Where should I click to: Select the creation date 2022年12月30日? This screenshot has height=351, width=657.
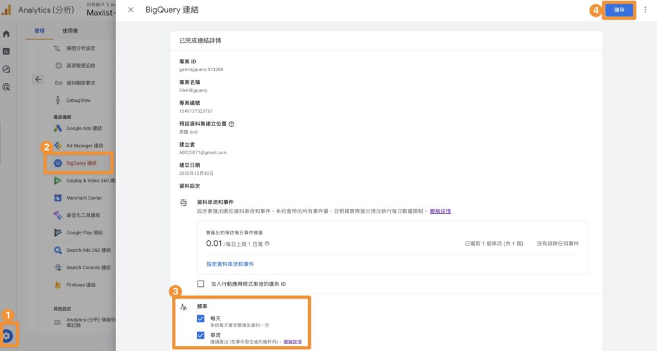(x=196, y=173)
